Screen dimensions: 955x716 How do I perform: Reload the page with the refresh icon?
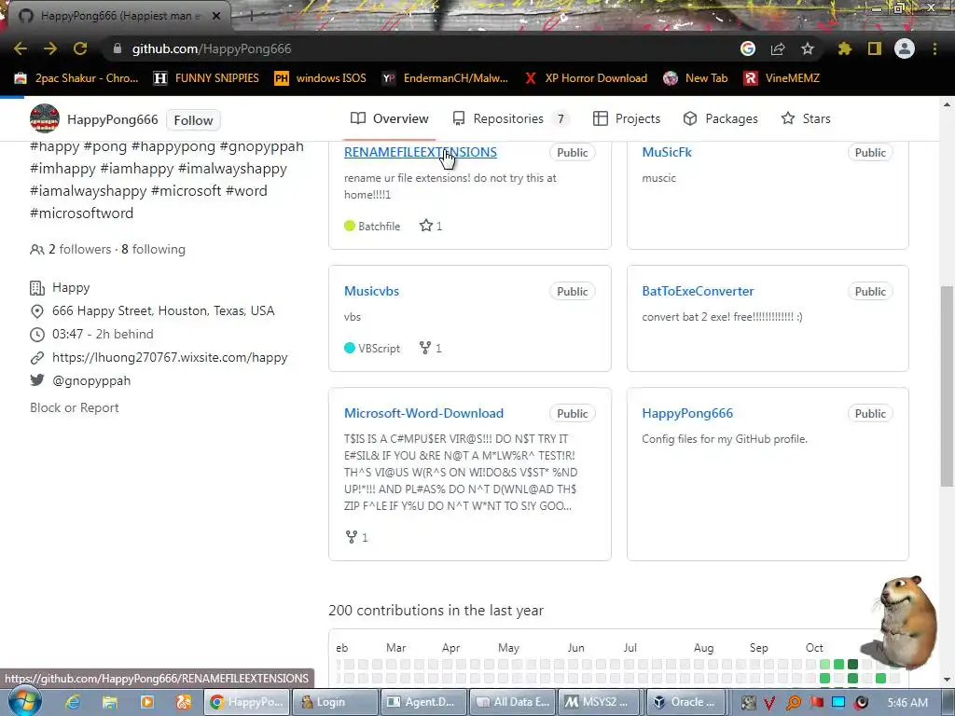coord(80,48)
